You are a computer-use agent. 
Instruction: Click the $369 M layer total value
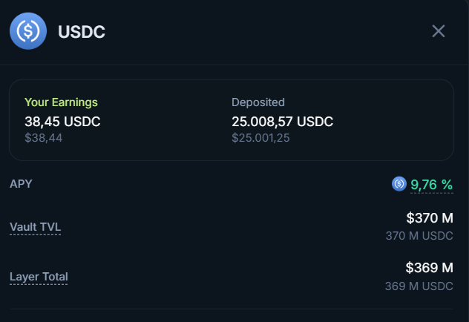tap(429, 268)
